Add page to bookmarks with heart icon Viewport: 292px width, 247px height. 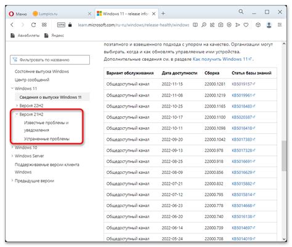(246, 25)
